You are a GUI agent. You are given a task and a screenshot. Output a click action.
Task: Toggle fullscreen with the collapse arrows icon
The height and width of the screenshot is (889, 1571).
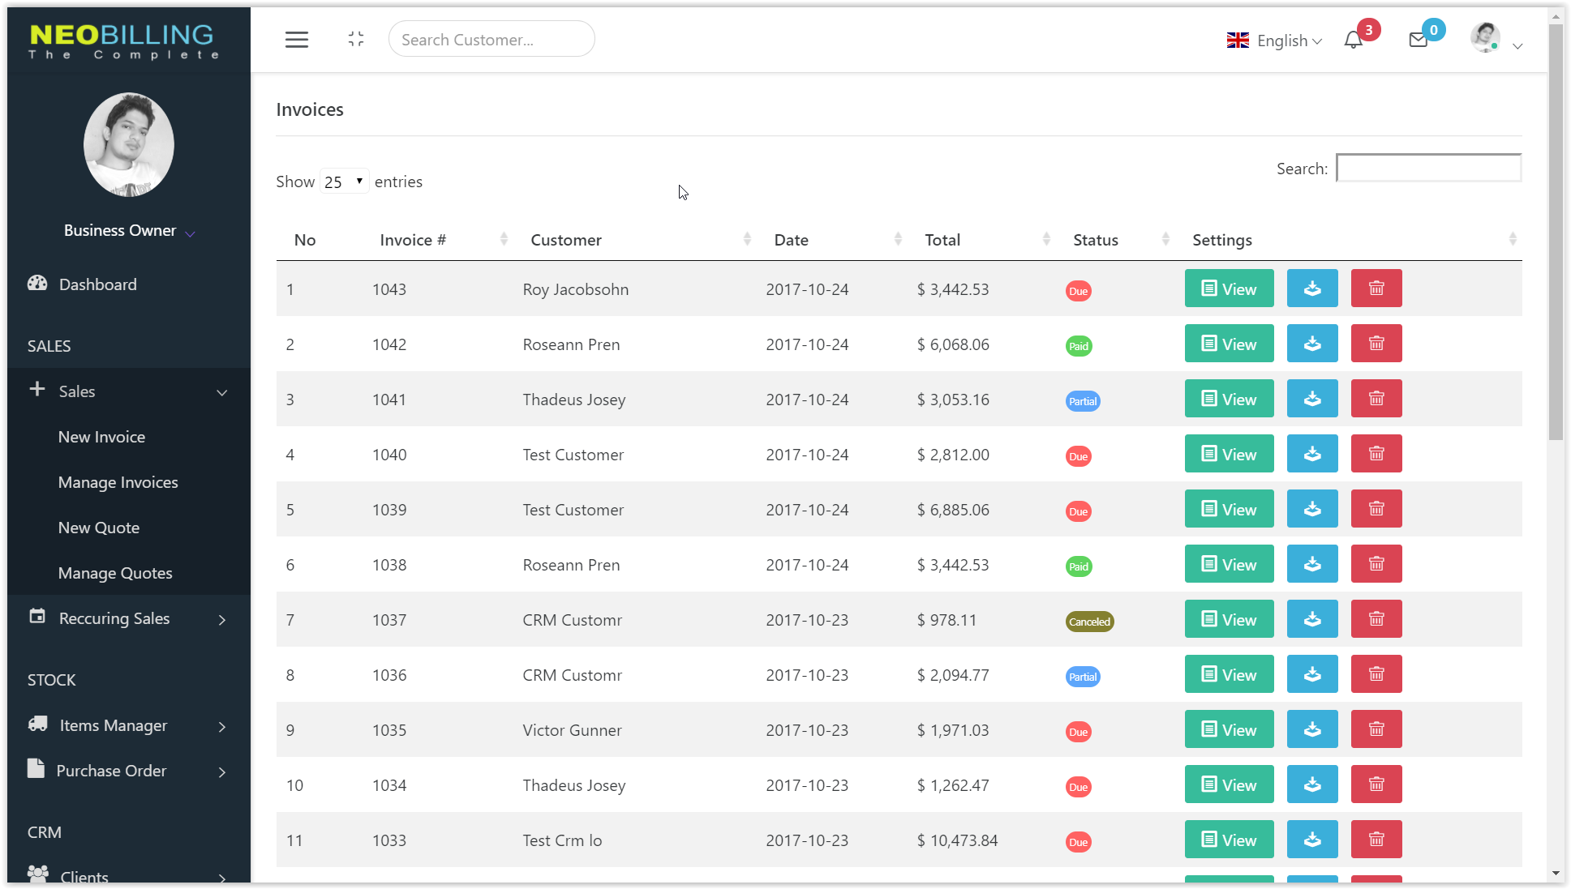click(x=355, y=39)
